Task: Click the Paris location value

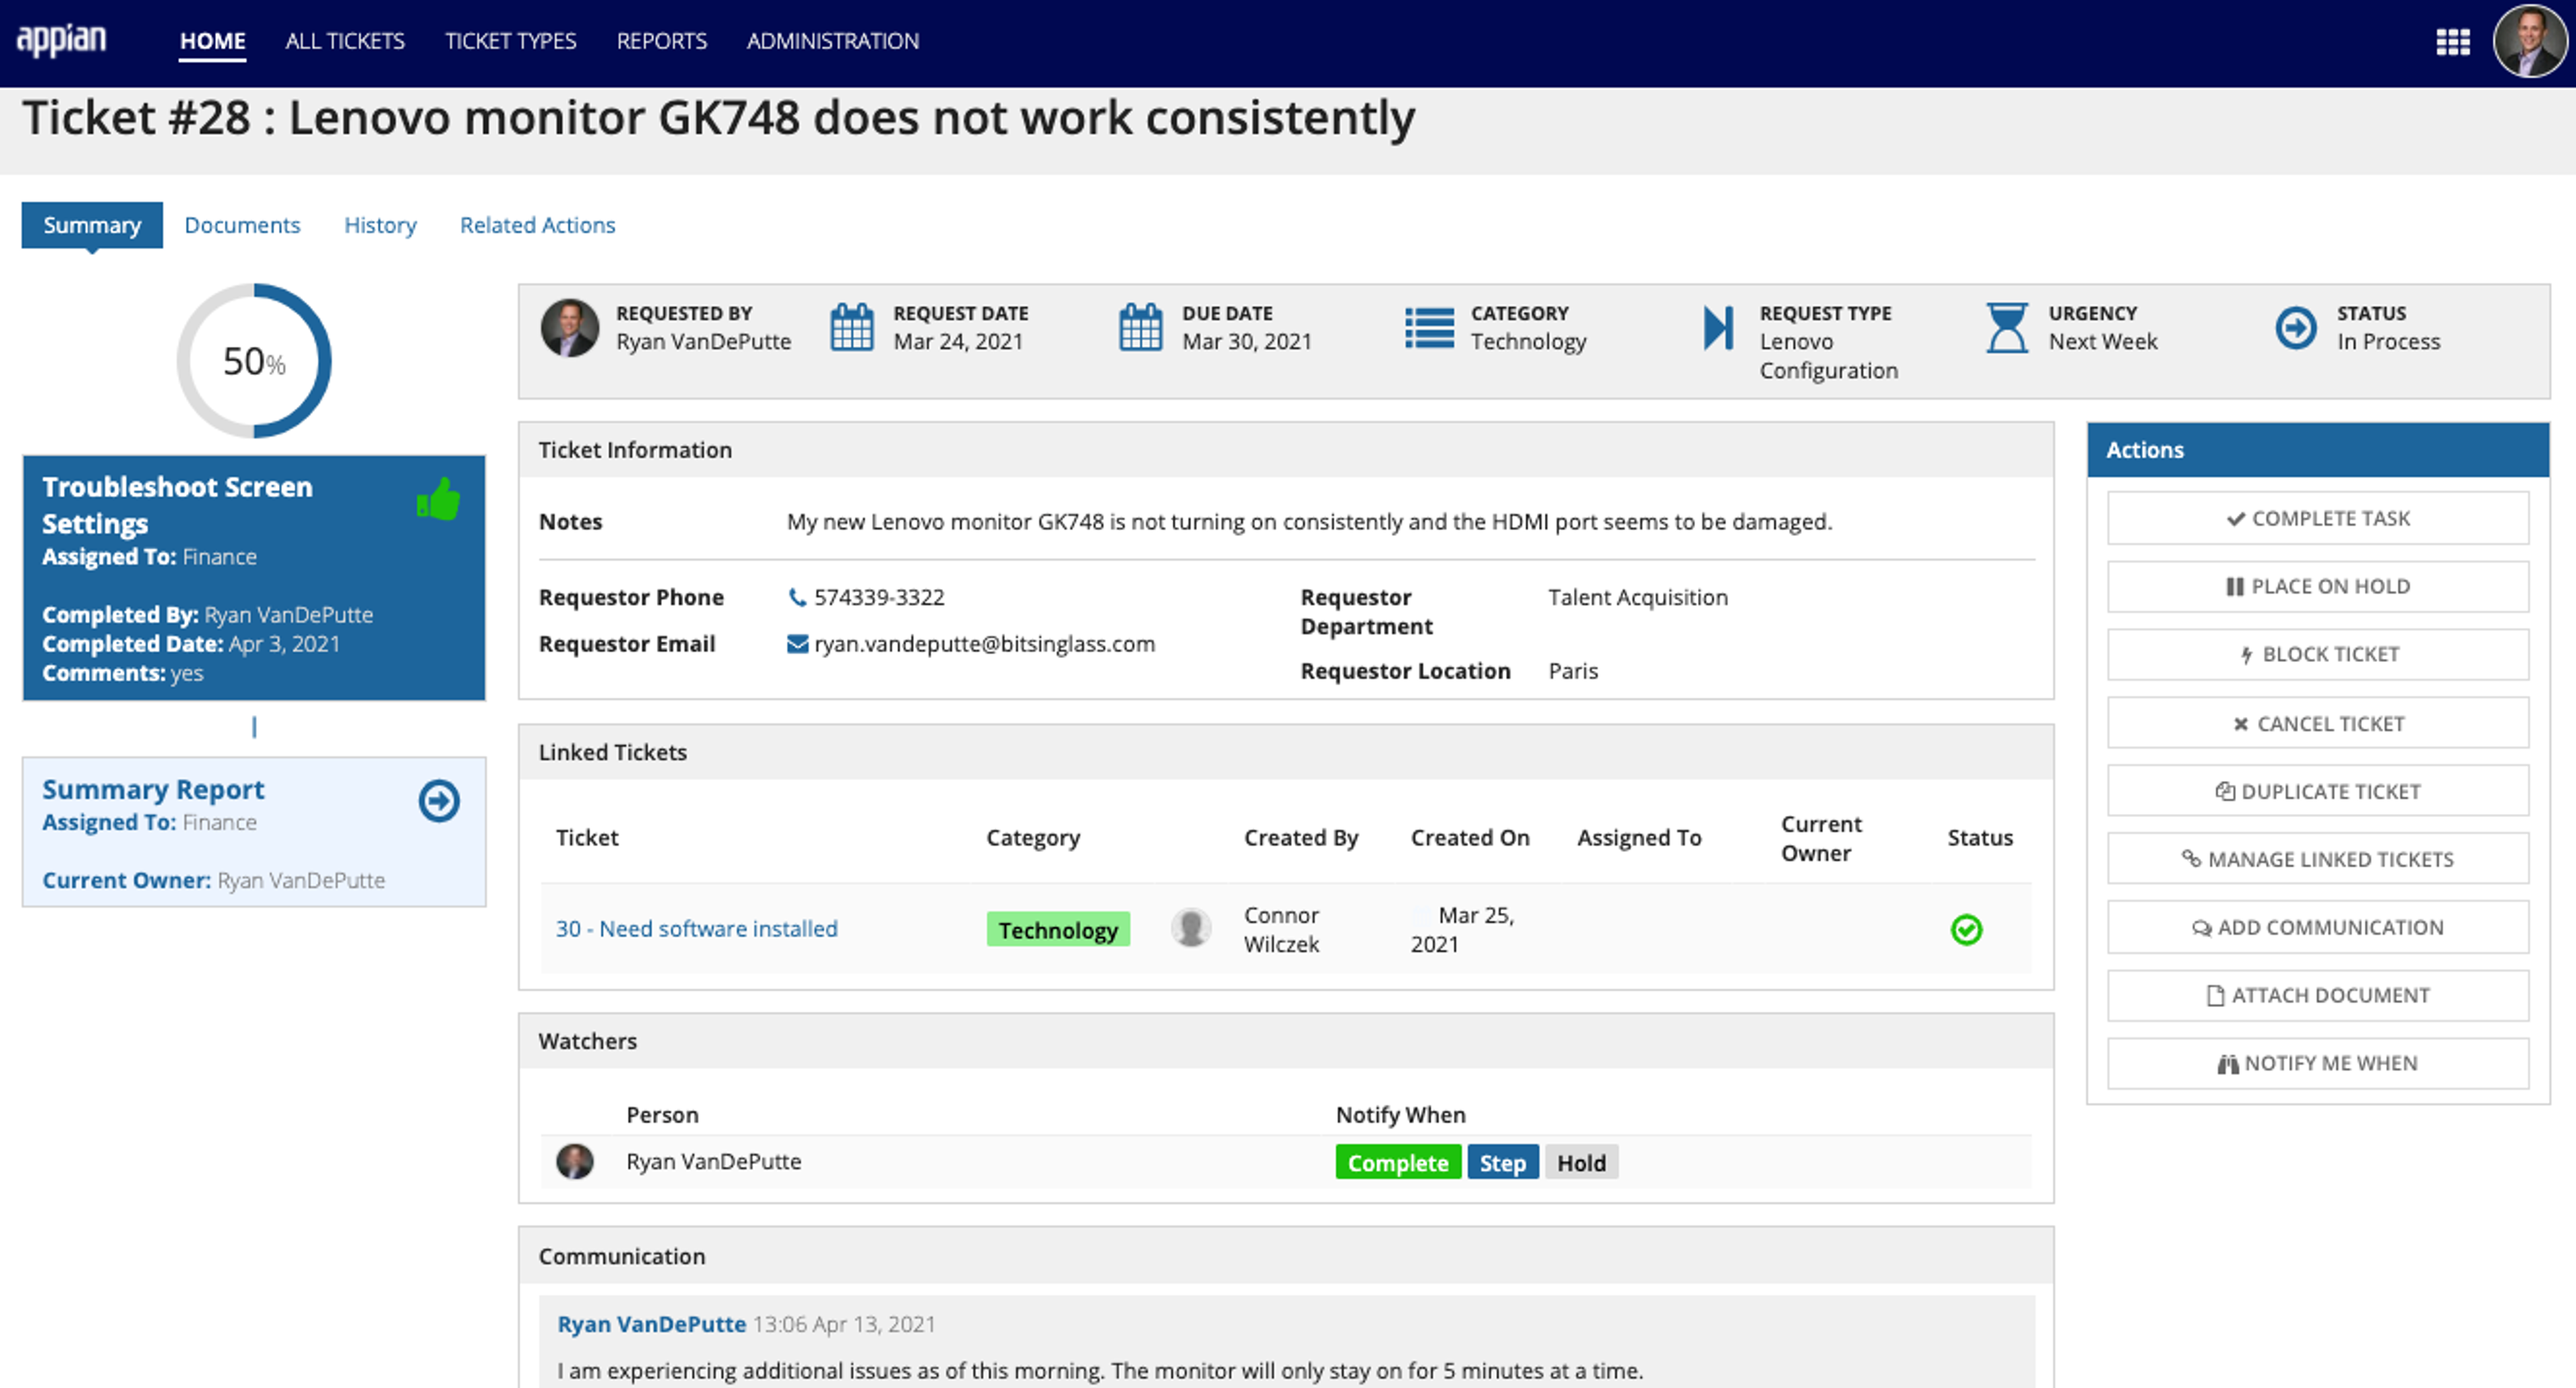Action: [1573, 671]
